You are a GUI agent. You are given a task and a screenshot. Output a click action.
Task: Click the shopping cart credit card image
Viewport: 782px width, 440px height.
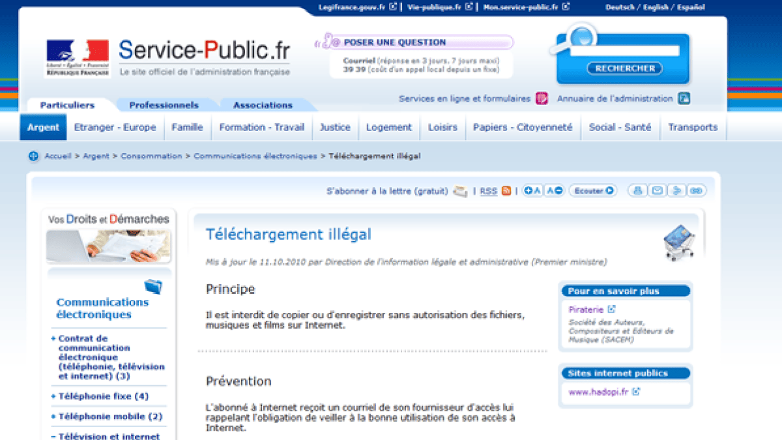tap(678, 242)
